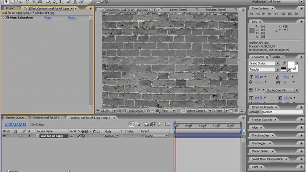Open the timeline graph editor button
The height and width of the screenshot is (172, 306).
point(167,124)
